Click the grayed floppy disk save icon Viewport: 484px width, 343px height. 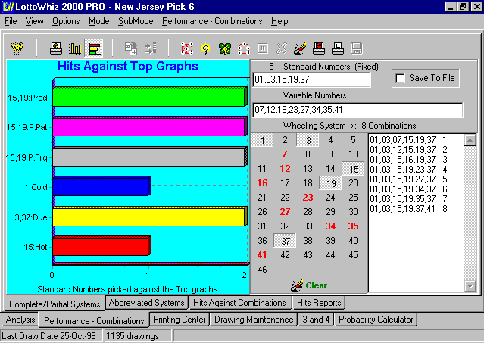(357, 48)
